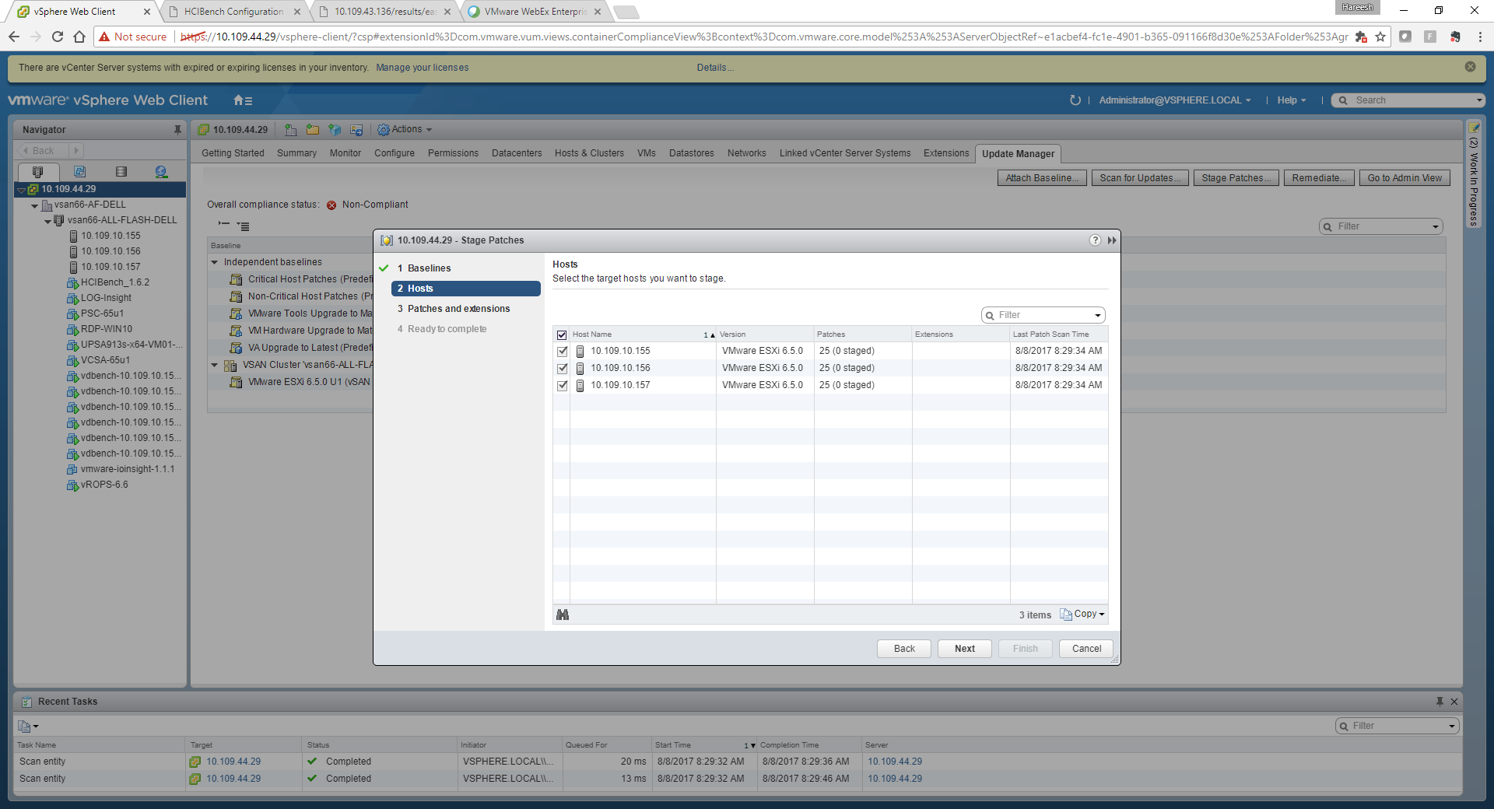Viewport: 1494px width, 809px height.
Task: Open Storage view icon in Navigator
Action: [121, 172]
